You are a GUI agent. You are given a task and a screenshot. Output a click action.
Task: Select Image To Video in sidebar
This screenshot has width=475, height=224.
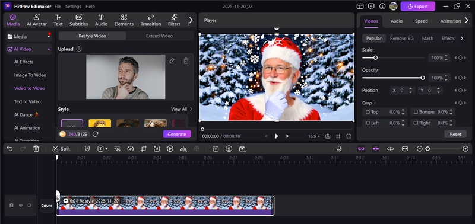(30, 75)
